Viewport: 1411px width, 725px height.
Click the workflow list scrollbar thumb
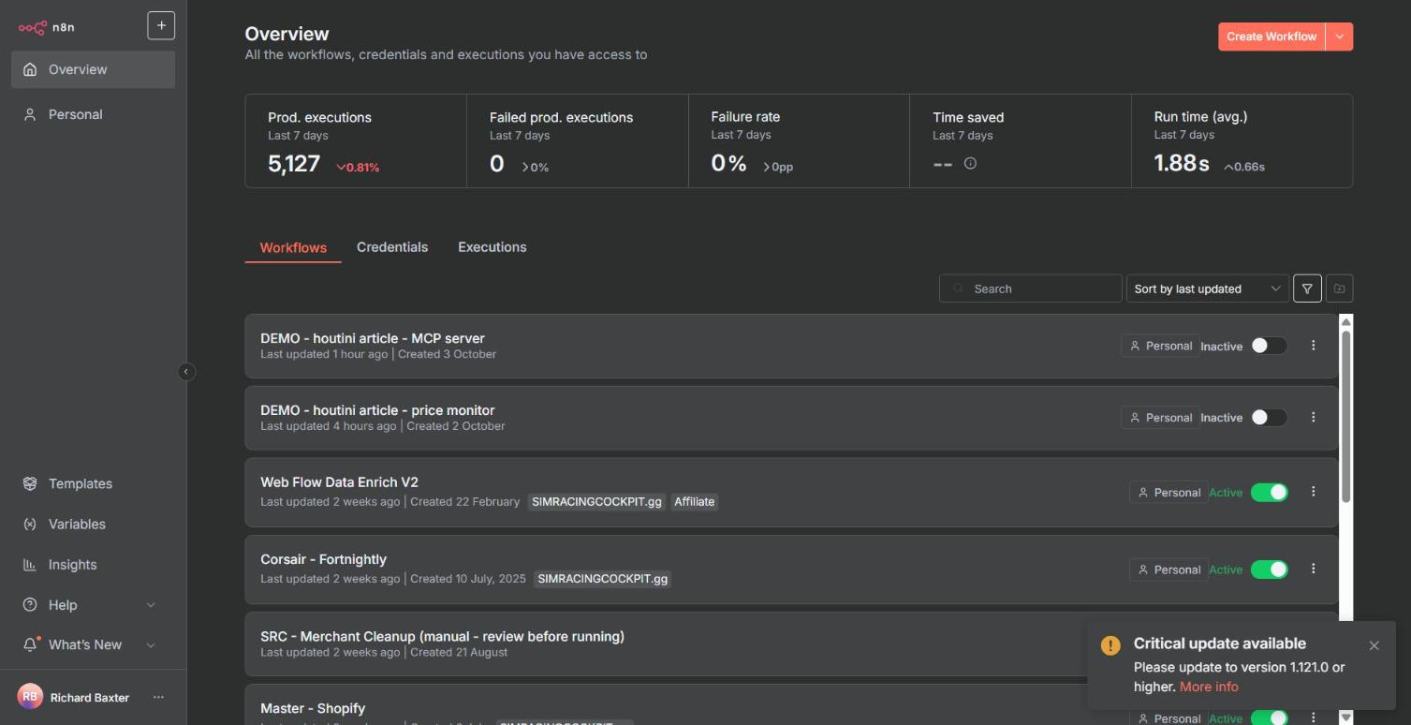pos(1345,417)
